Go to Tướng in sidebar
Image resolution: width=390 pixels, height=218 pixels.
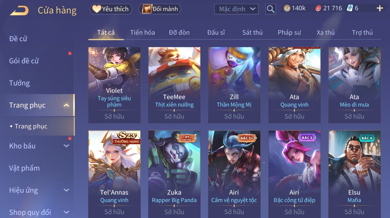coord(19,83)
